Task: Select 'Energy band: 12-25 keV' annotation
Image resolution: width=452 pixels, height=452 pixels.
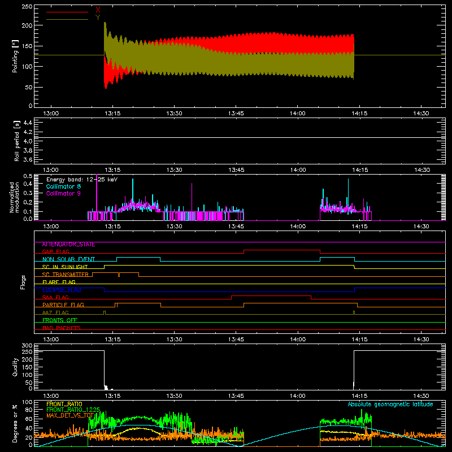Action: [82, 180]
